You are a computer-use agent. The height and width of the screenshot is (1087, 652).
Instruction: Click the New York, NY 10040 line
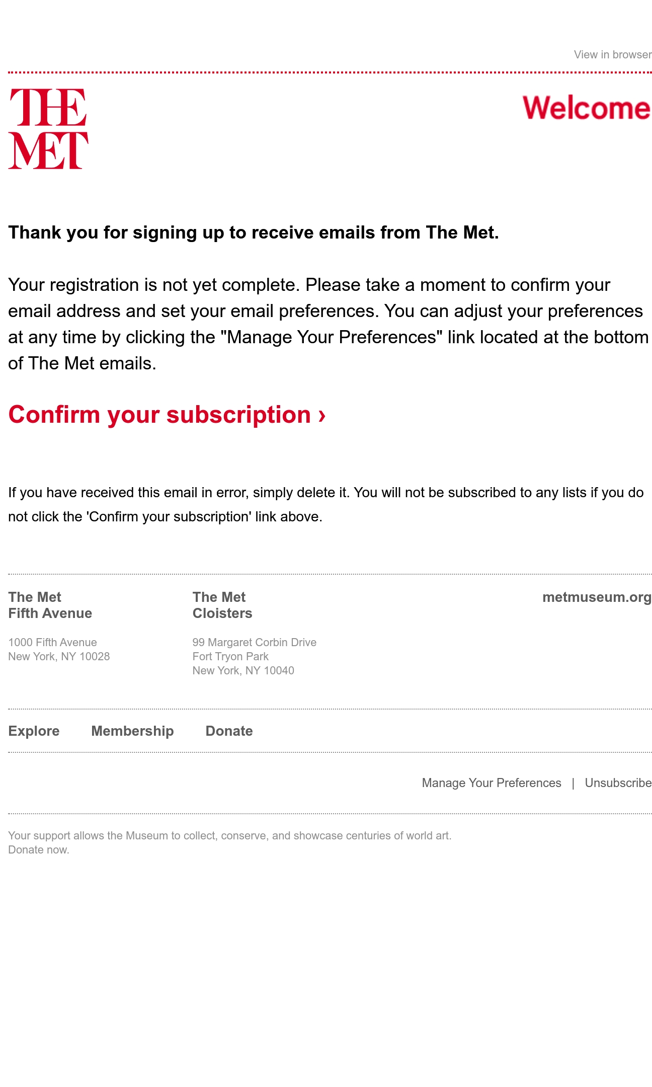[243, 670]
